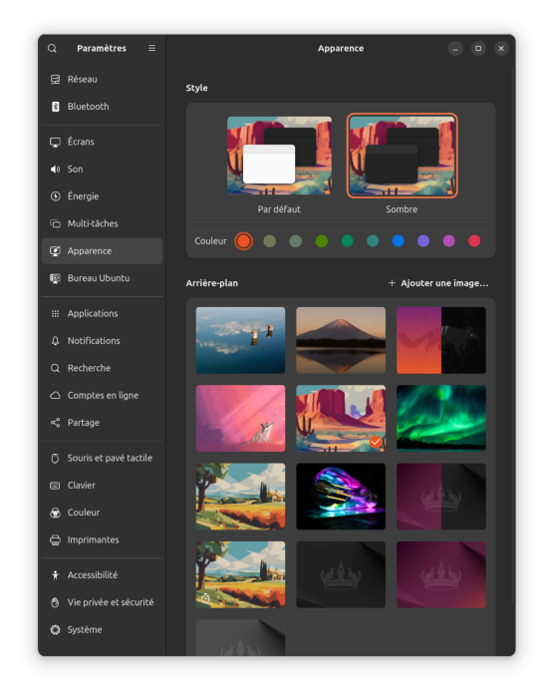Open Comptes en ligne settings

[102, 395]
